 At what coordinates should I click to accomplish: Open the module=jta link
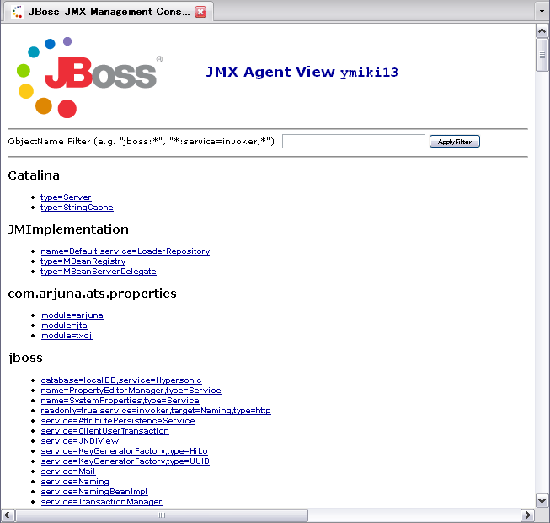coord(64,326)
